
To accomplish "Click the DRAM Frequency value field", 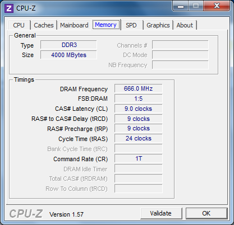I will (138, 88).
